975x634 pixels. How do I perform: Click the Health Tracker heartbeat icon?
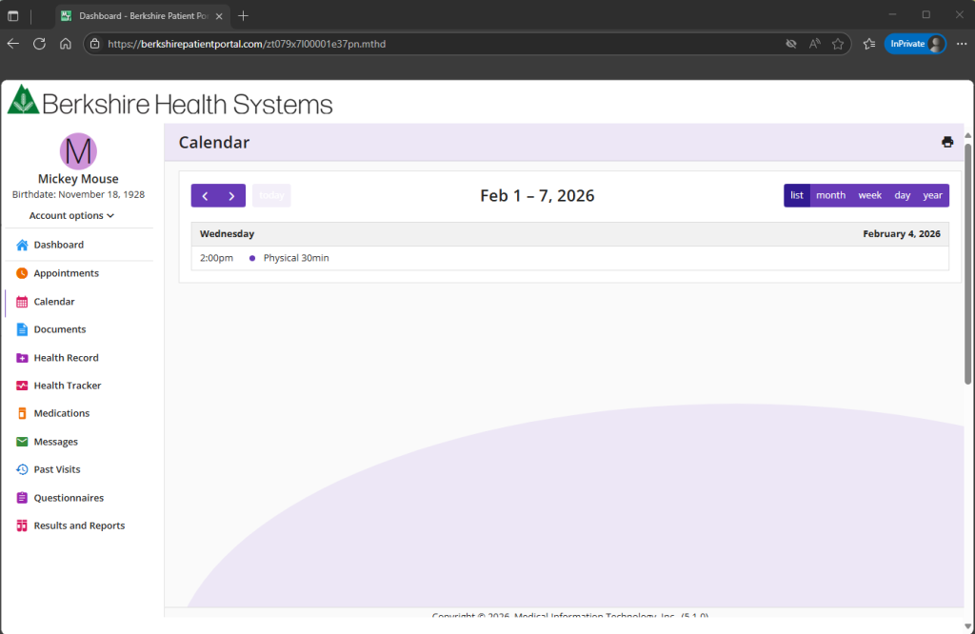click(22, 386)
